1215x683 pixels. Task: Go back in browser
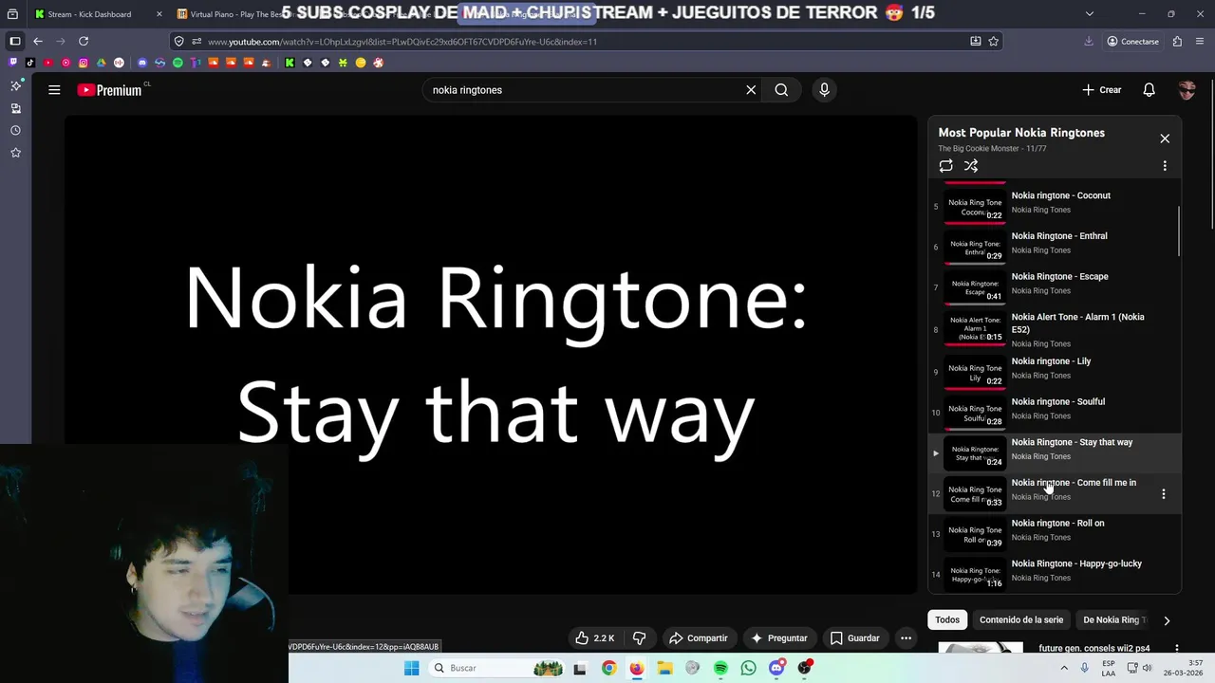point(38,42)
